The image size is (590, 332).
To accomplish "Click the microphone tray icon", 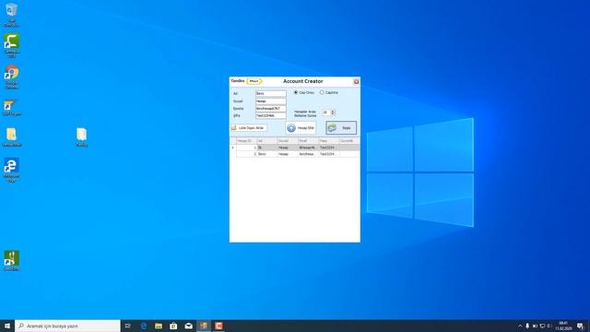I will tap(527, 326).
